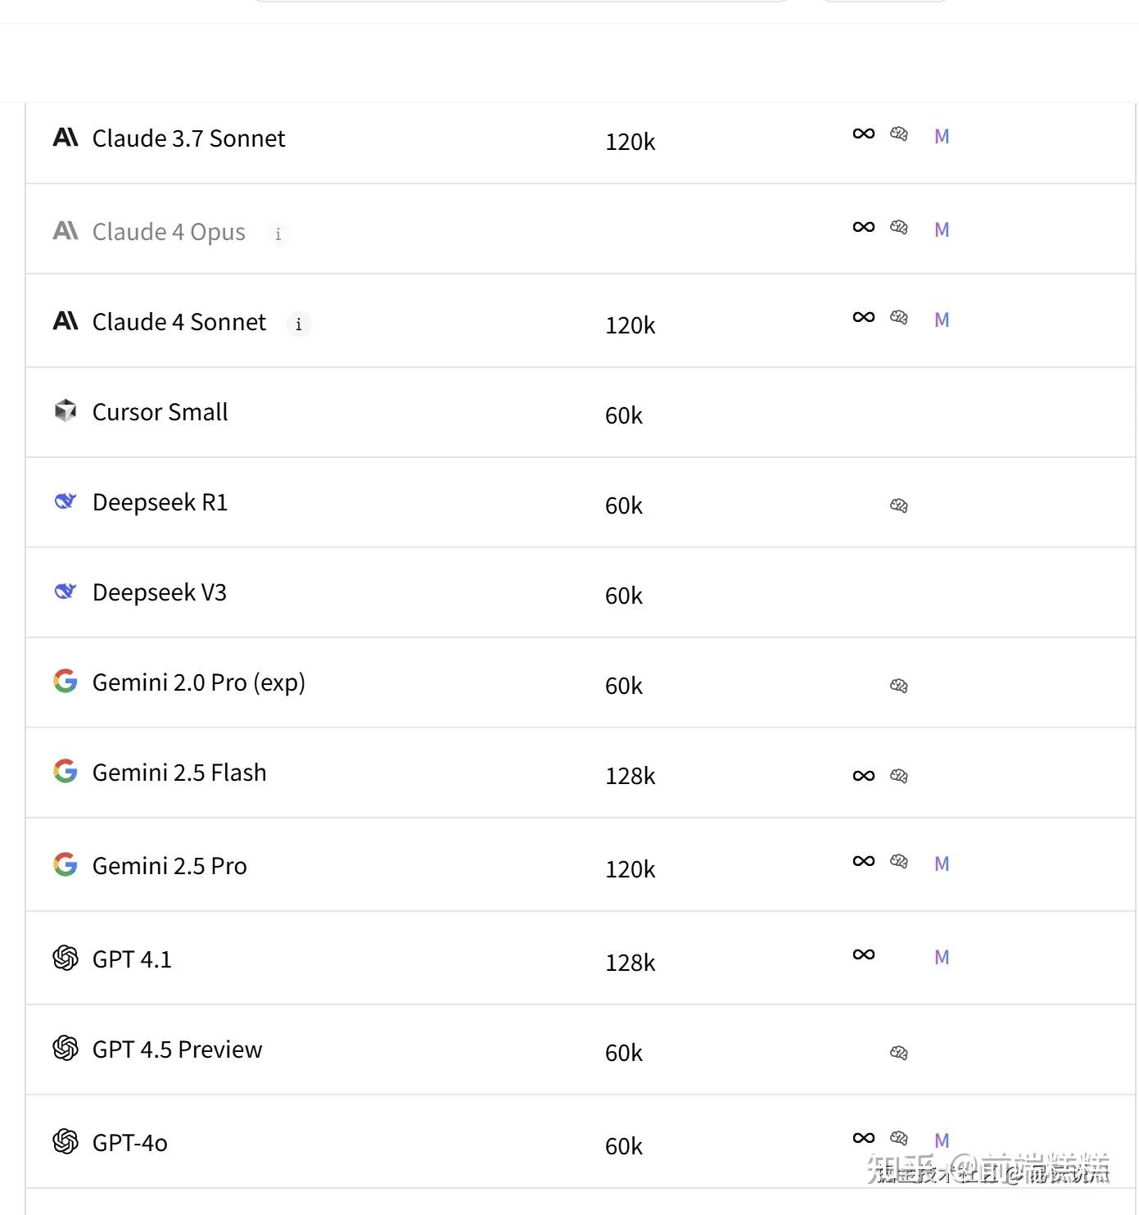Click the Cursor Small cube icon
Image resolution: width=1139 pixels, height=1215 pixels.
point(66,410)
